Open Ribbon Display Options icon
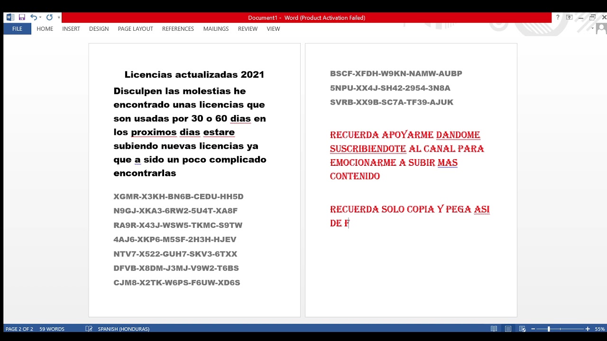This screenshot has width=607, height=341. (569, 18)
